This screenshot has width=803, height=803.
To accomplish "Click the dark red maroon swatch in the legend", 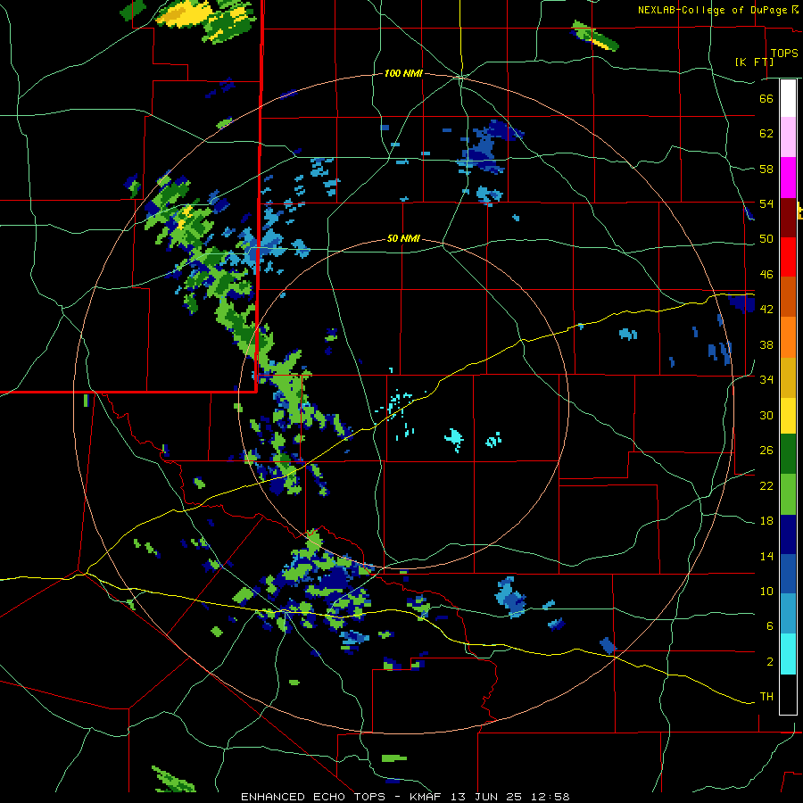I will pos(788,218).
